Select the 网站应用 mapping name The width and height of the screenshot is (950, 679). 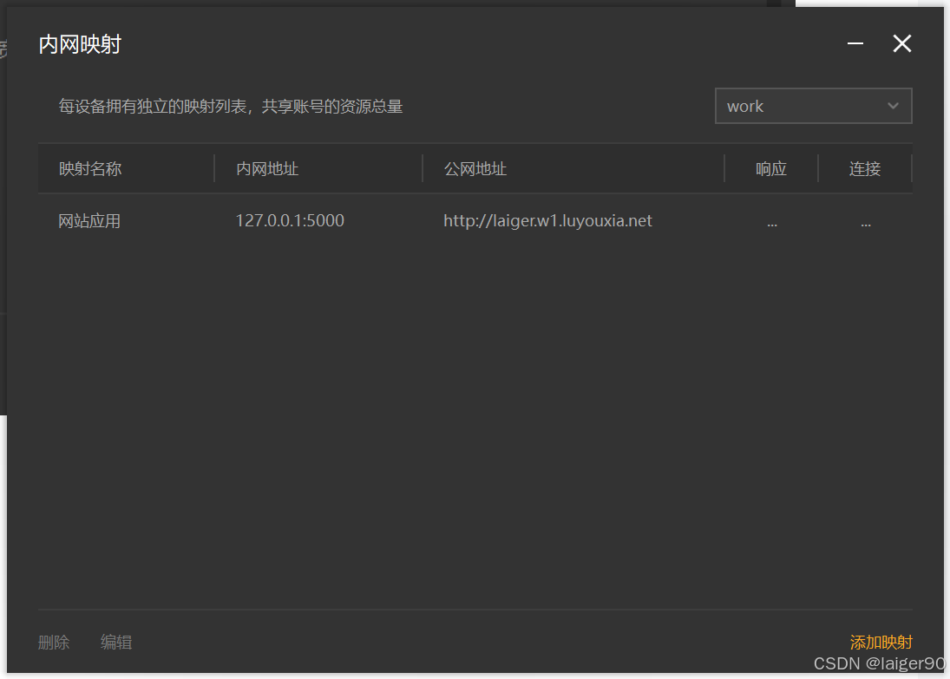point(89,221)
